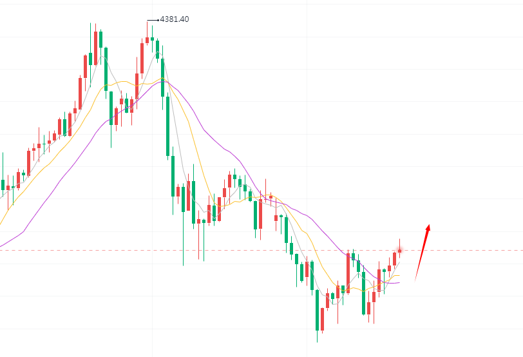523x357 pixels.
Task: Select the glowing red dot on latest candle
Action: coord(399,250)
